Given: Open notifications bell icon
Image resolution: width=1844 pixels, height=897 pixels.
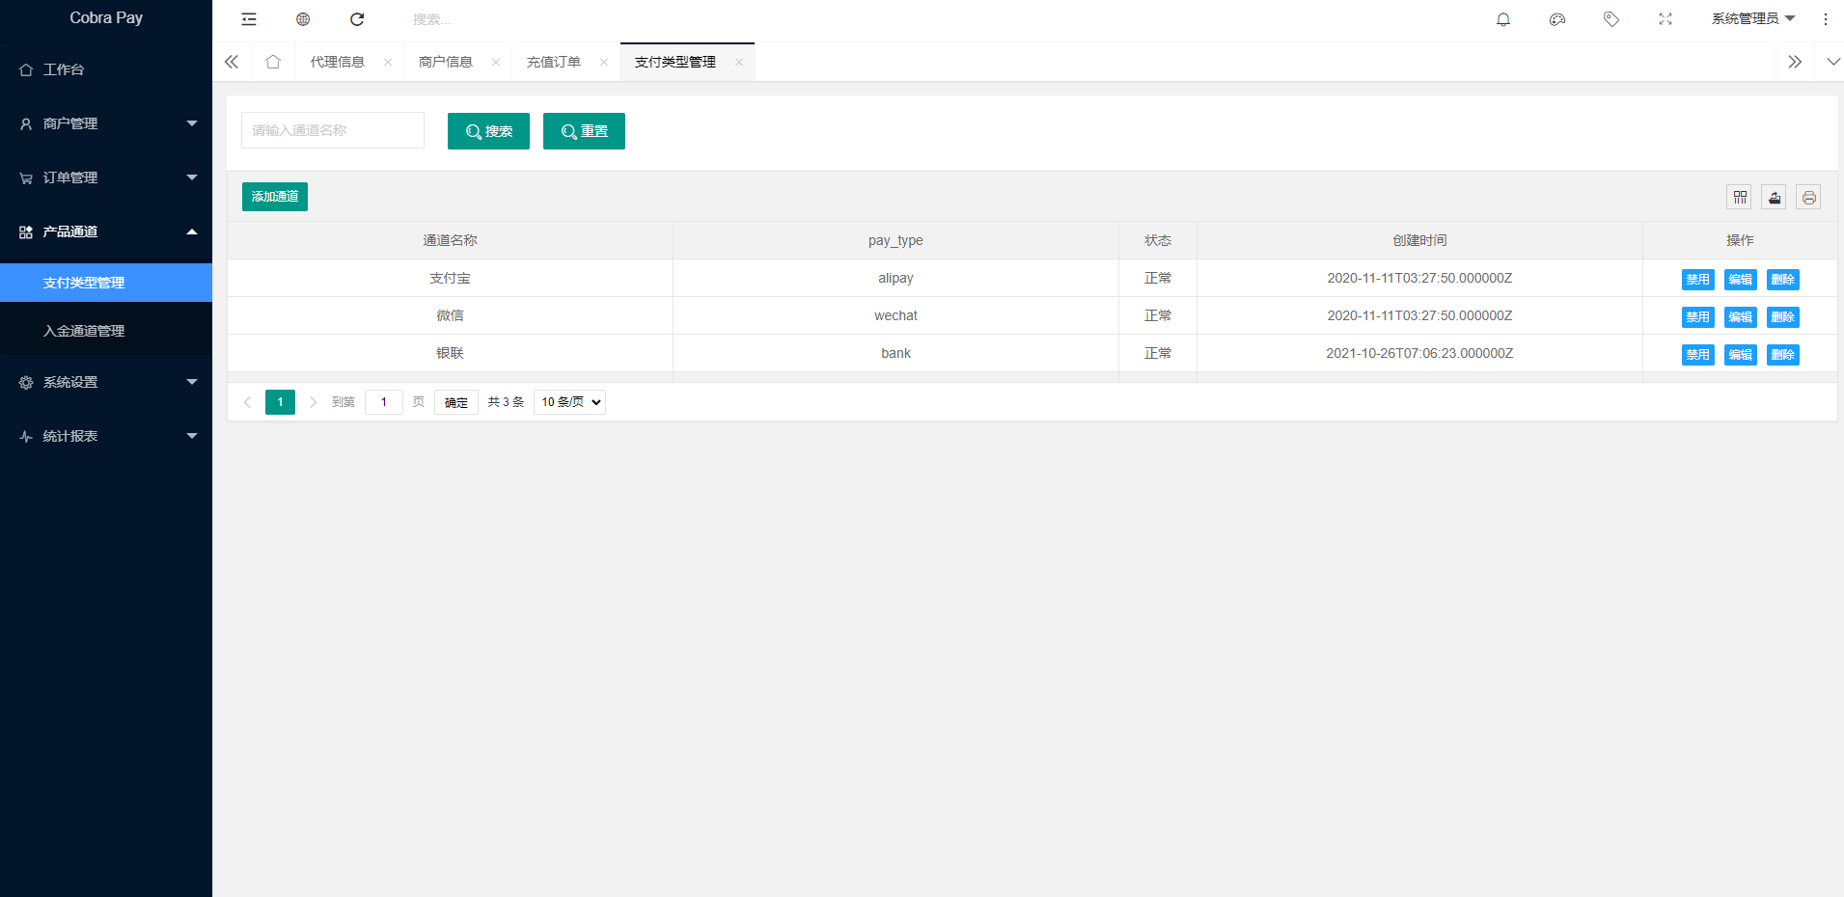Looking at the screenshot, I should [1503, 19].
